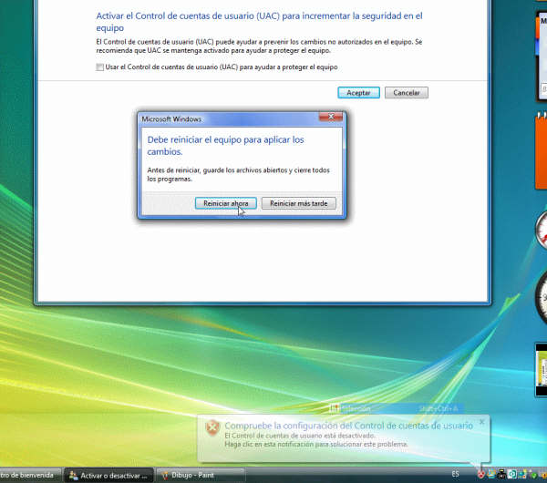Click the green shield tray icon
This screenshot has height=483, width=547.
533,475
